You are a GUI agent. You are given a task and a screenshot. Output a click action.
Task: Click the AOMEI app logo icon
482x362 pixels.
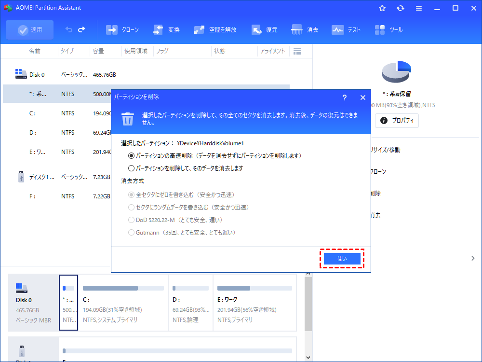[x=8, y=8]
